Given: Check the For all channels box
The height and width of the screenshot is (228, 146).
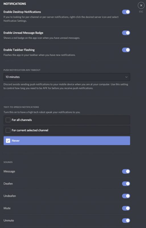Looking at the screenshot, I should pyautogui.click(x=8, y=120).
